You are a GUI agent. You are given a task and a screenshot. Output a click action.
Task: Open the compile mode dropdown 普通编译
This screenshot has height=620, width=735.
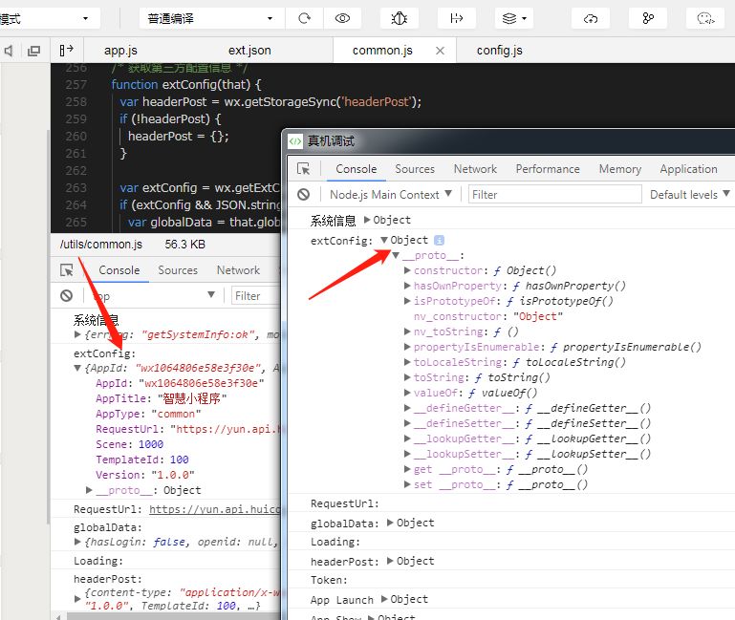click(210, 18)
